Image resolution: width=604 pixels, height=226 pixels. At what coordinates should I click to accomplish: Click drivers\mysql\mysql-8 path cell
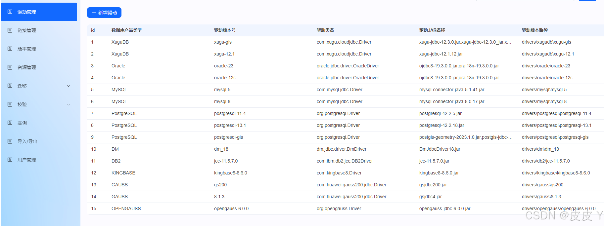coord(544,101)
